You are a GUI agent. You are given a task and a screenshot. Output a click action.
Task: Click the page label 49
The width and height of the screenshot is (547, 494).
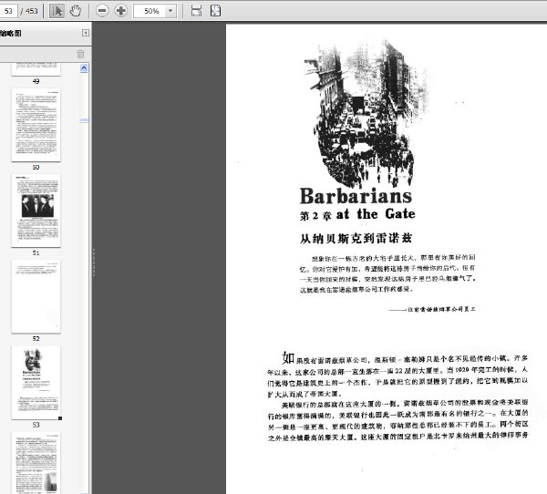click(36, 81)
